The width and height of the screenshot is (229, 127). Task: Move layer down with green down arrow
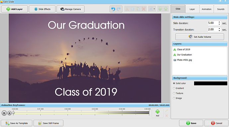point(160,9)
